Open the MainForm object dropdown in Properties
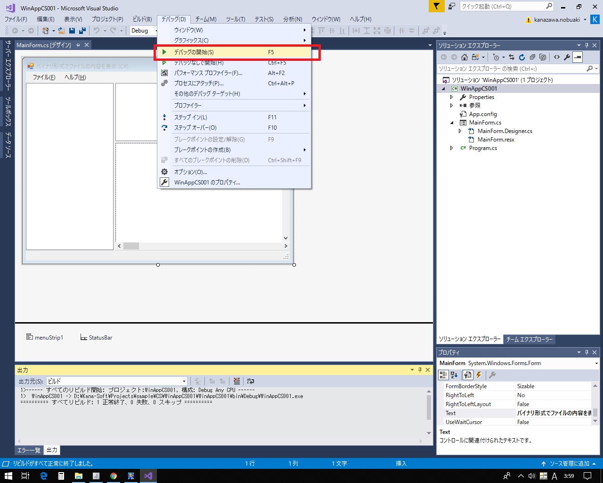Viewport: 603px width, 483px height. [x=518, y=363]
